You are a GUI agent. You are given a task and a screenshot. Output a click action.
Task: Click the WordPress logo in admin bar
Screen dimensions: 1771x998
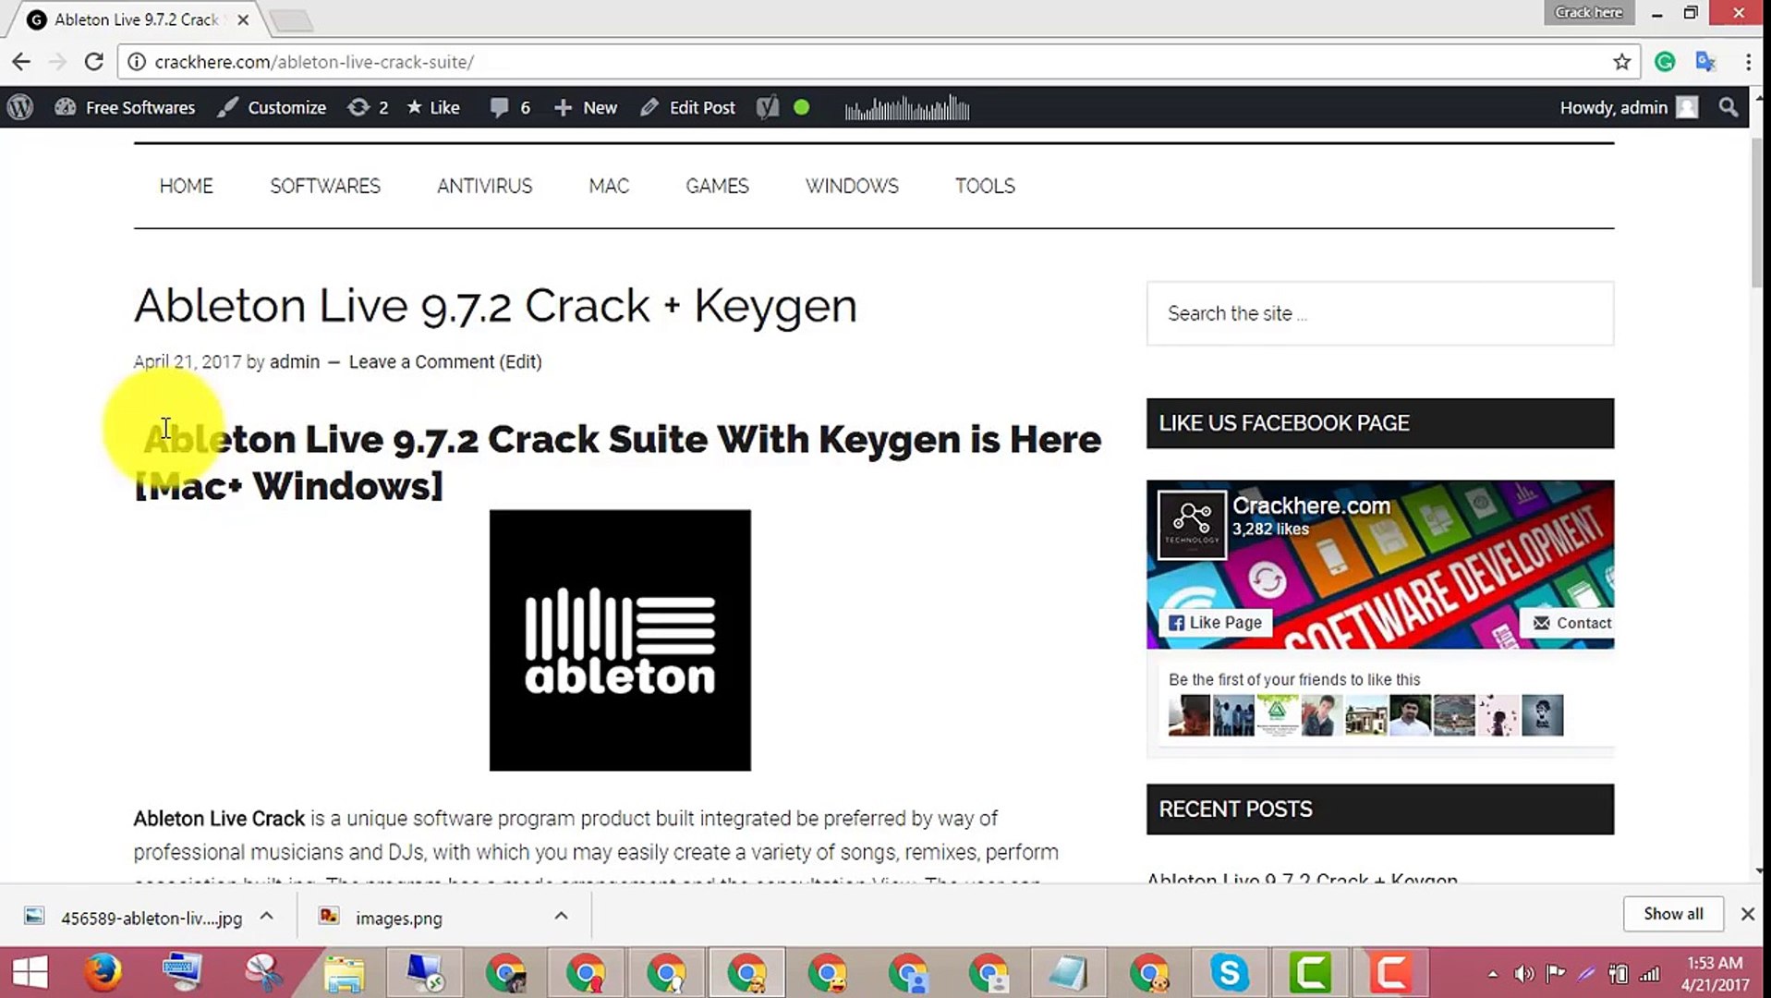[20, 108]
